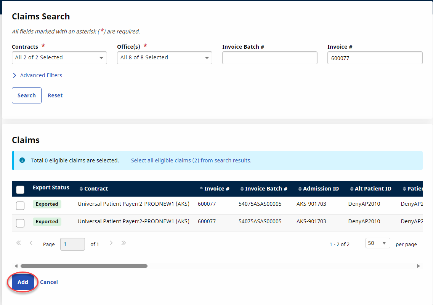The image size is (433, 305).
Task: Jump to last page of results
Action: [x=123, y=243]
